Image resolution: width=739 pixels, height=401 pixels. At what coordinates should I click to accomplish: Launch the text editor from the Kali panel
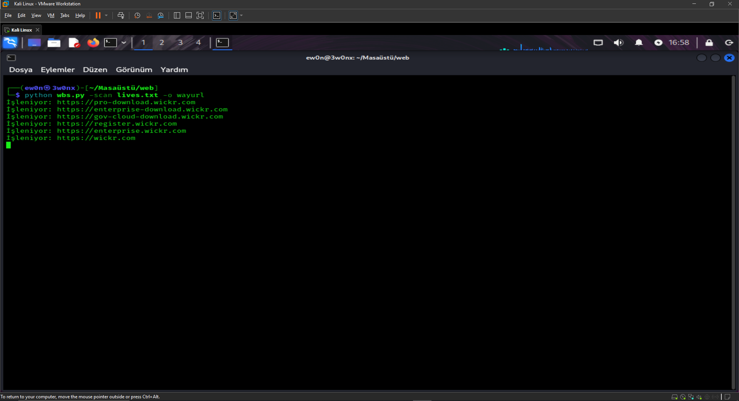pyautogui.click(x=74, y=42)
